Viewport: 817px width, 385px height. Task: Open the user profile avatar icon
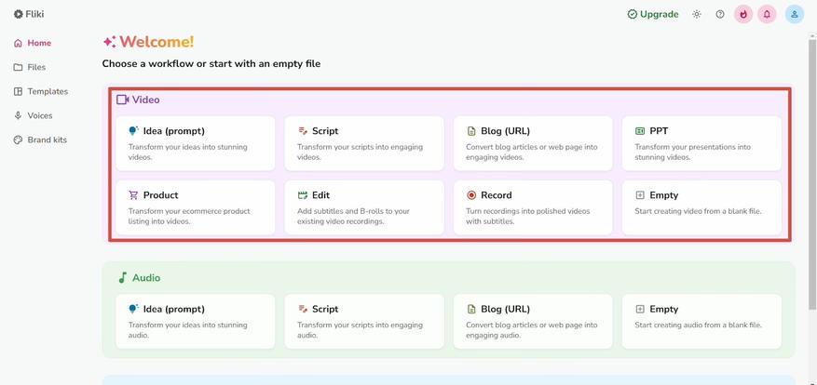(x=794, y=15)
